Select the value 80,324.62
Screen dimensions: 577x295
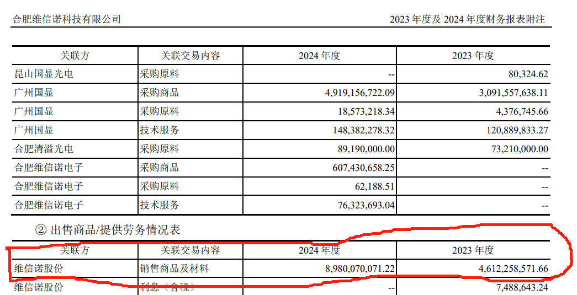point(528,74)
